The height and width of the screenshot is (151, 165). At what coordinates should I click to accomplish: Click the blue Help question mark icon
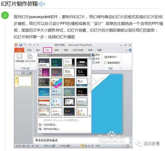click(x=130, y=50)
